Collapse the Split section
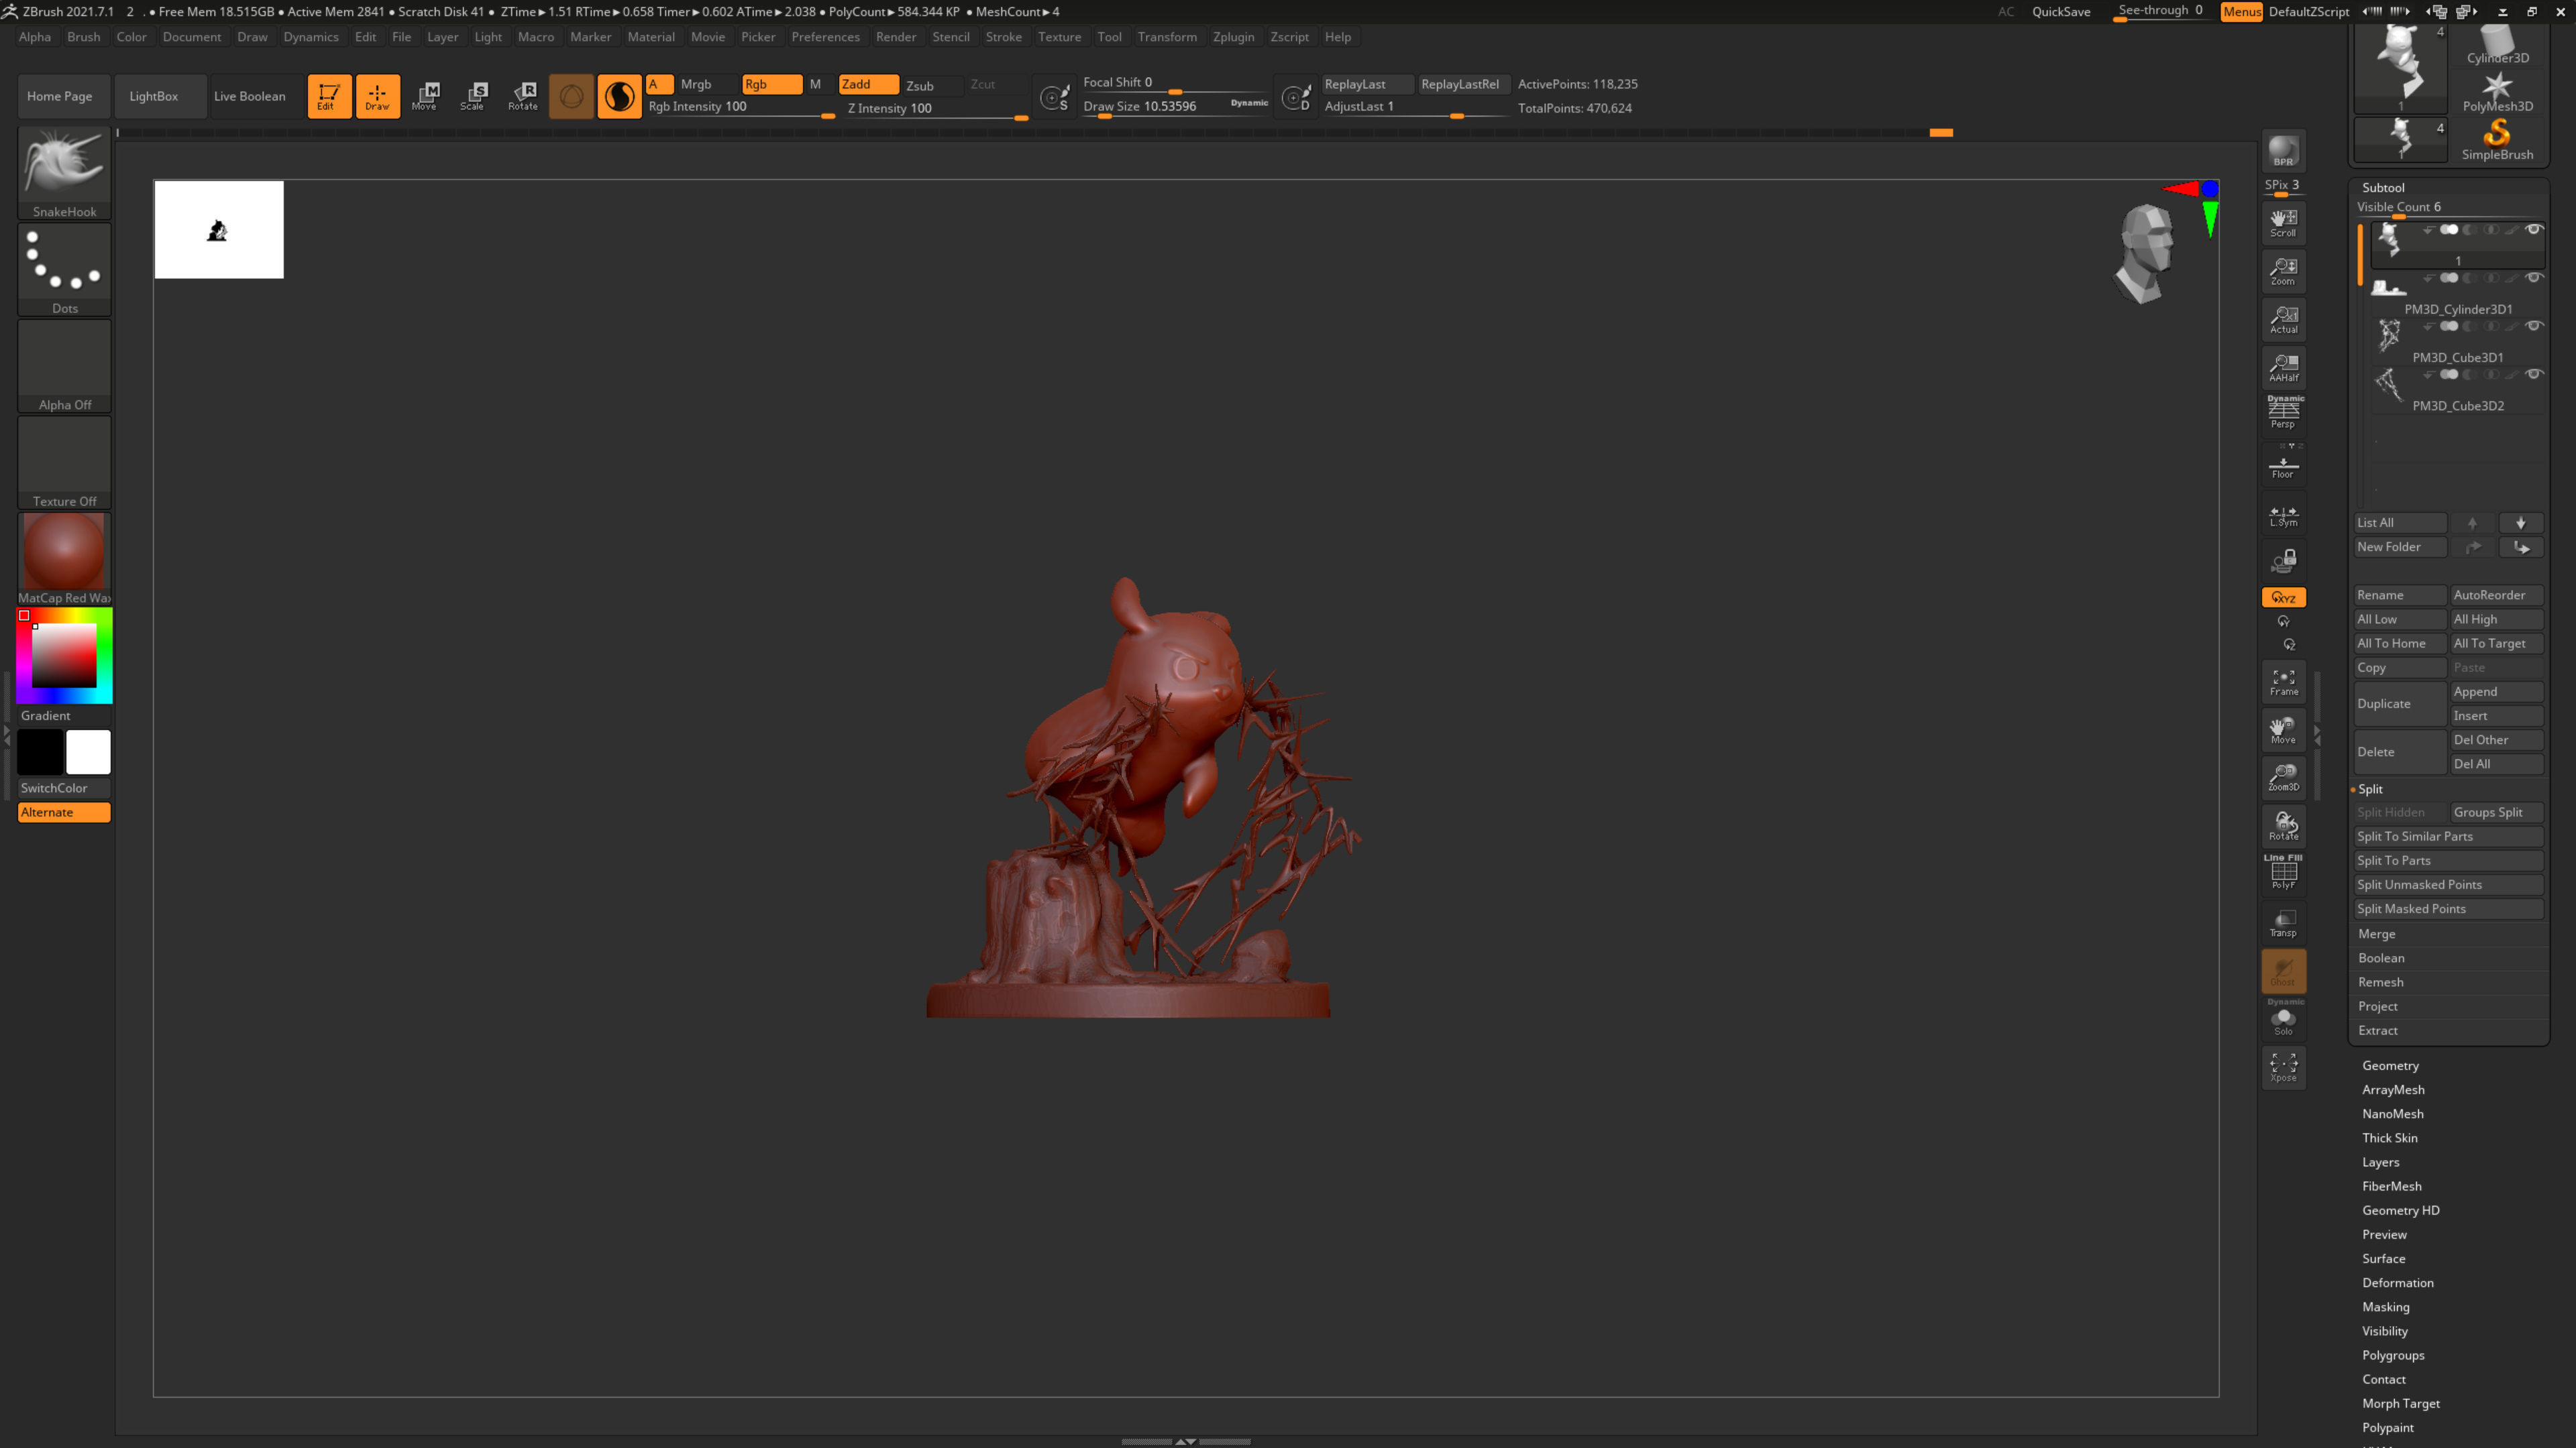The image size is (2576, 1448). coord(2370,788)
